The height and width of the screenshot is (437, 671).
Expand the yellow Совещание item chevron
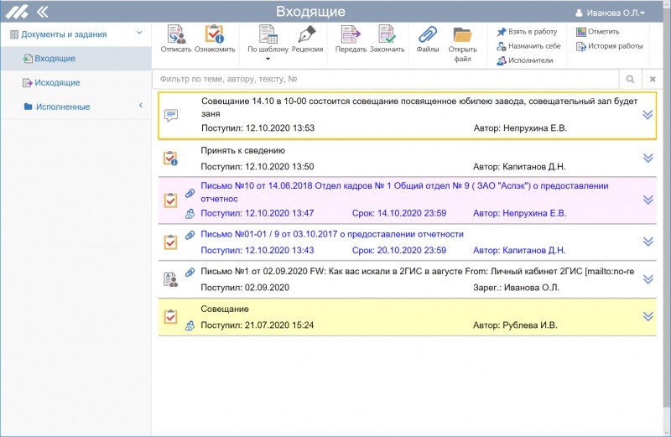pyautogui.click(x=647, y=316)
